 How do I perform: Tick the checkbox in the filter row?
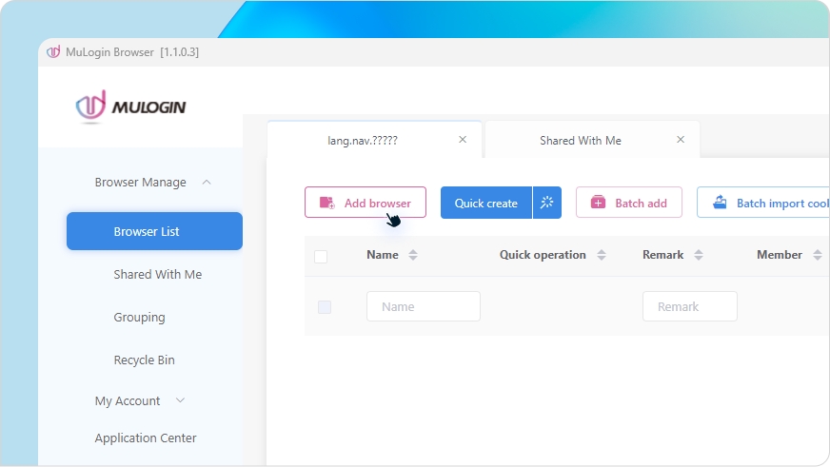point(325,307)
